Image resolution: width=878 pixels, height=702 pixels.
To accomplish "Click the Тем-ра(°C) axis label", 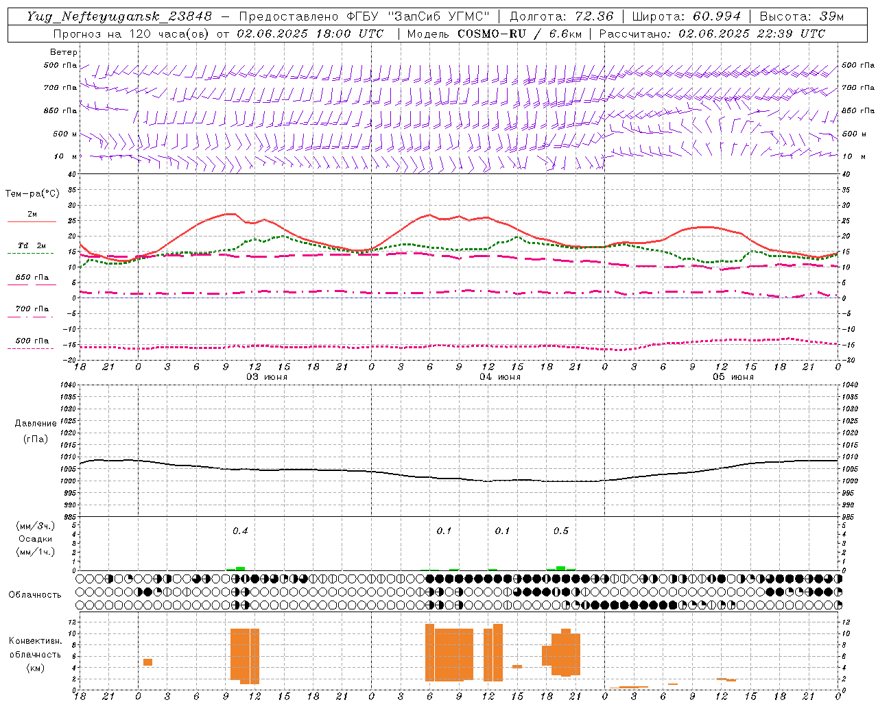I will [x=32, y=194].
